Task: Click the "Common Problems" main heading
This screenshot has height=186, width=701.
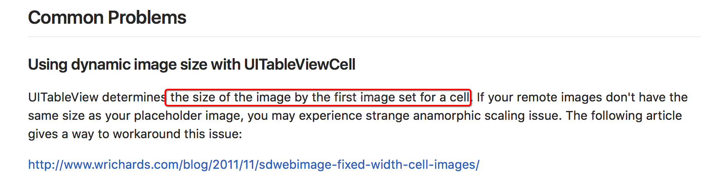Action: [107, 18]
